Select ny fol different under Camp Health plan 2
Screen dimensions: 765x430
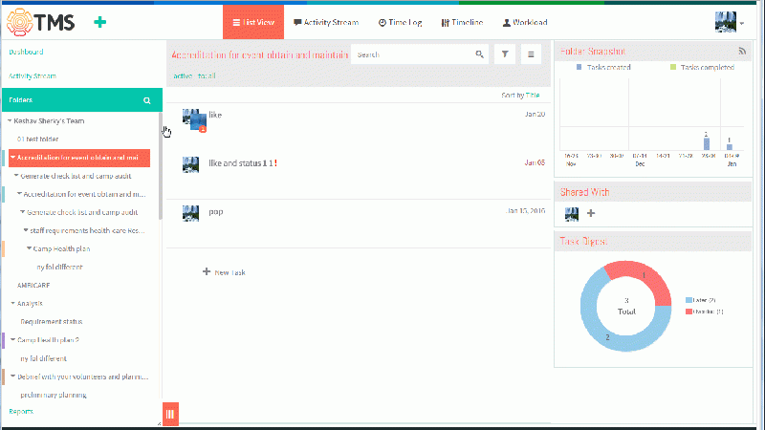[x=43, y=358]
